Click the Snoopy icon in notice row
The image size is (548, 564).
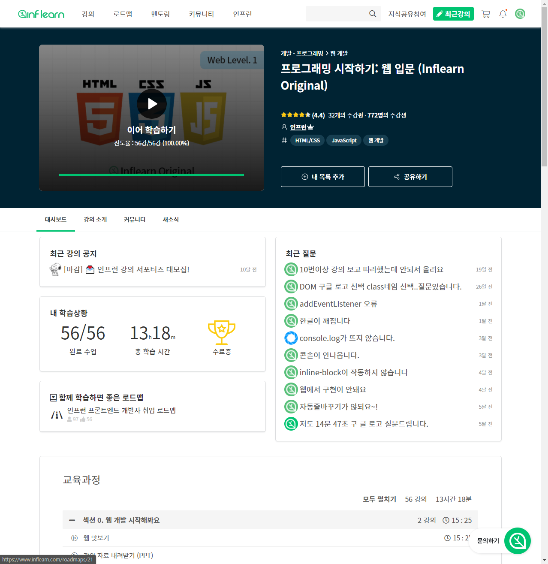pos(55,269)
